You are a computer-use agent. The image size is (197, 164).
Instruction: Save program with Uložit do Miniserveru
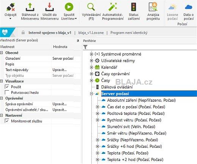pyautogui.click(x=50, y=7)
